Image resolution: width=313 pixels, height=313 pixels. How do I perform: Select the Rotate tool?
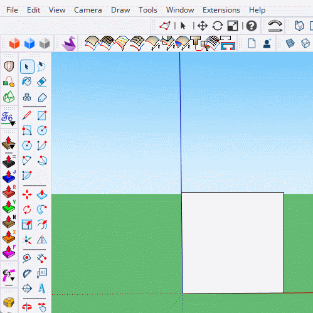coord(27,210)
